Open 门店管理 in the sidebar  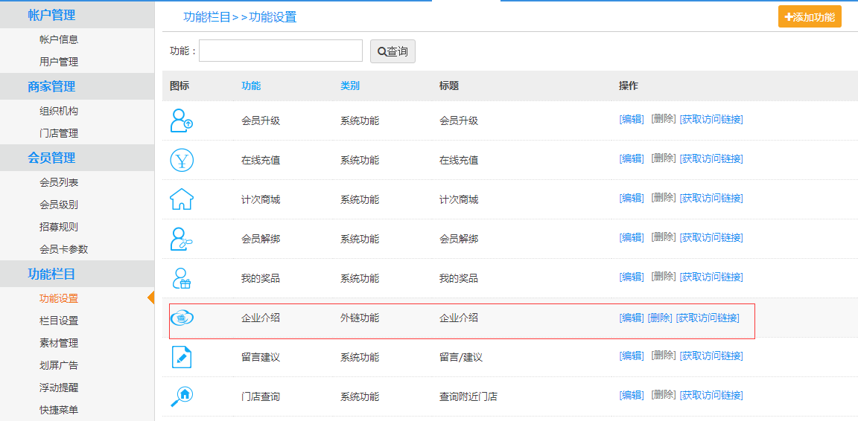pyautogui.click(x=59, y=133)
